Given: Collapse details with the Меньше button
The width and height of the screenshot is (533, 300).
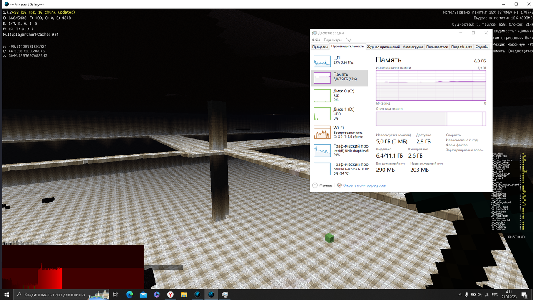Looking at the screenshot, I should click(323, 185).
